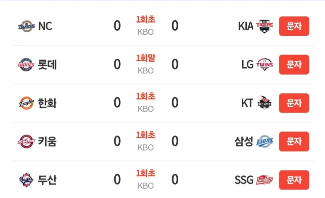Select the 1회말 status of 롯데 game
325x198 pixels.
click(146, 58)
